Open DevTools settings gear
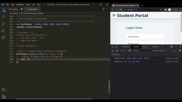This screenshot has height=102, width=182. 172,46
